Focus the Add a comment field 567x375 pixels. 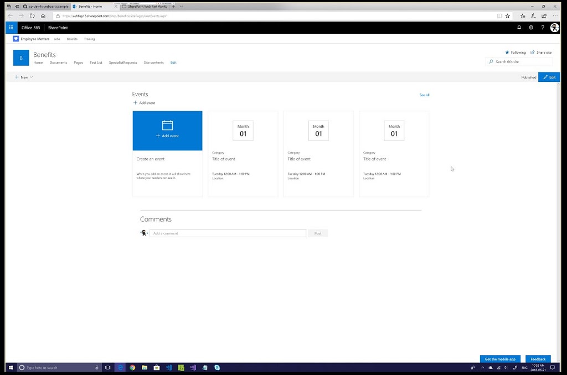point(228,233)
